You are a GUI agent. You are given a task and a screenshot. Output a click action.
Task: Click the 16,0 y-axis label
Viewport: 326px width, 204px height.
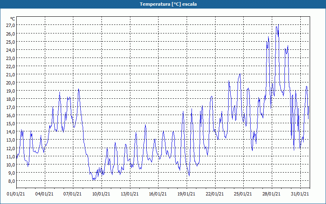click(x=11, y=115)
